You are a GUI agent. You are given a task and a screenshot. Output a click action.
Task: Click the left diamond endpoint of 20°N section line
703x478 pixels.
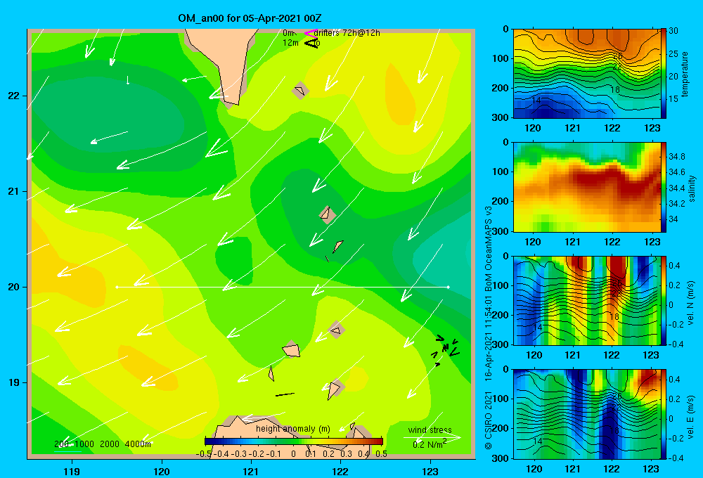117,287
